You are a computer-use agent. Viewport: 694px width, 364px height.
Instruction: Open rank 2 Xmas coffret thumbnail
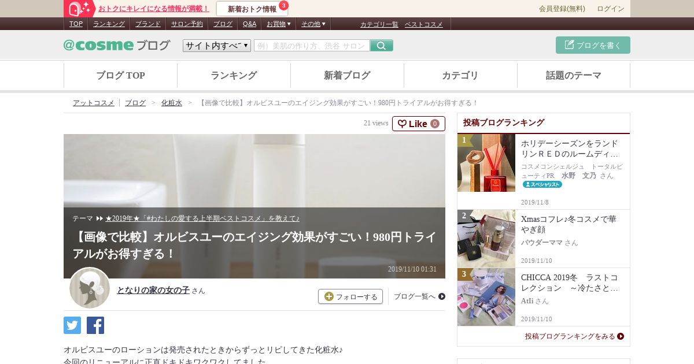click(x=486, y=239)
